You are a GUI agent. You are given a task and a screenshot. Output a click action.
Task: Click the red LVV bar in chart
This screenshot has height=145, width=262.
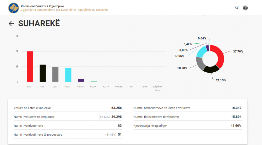[30, 67]
